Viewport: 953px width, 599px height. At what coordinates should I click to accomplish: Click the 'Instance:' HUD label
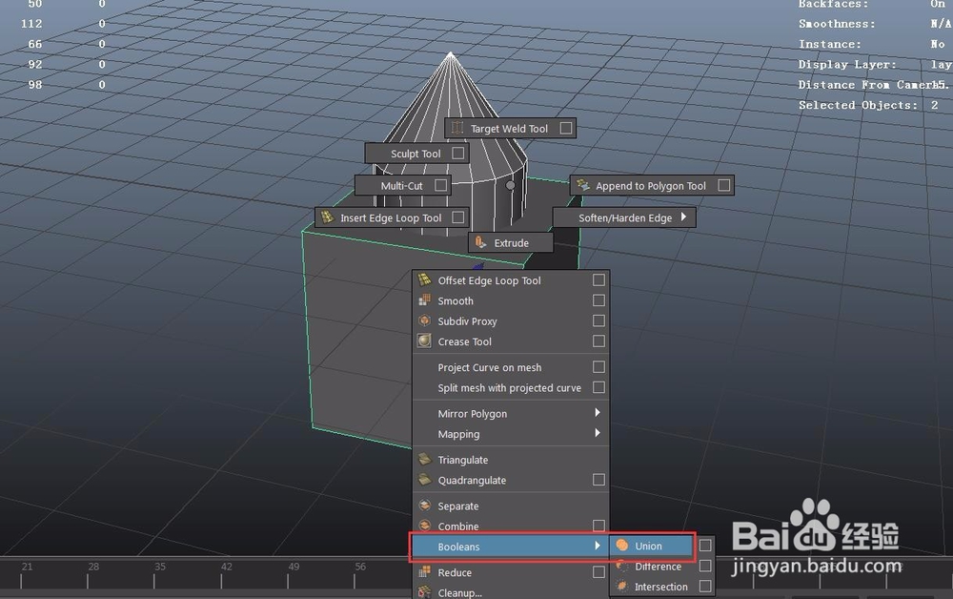(830, 44)
